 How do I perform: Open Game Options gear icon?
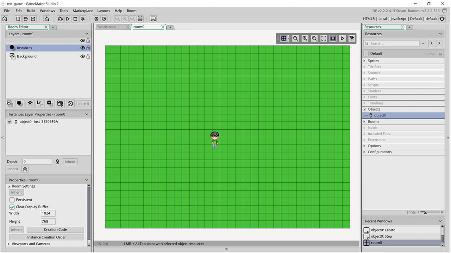(x=97, y=19)
